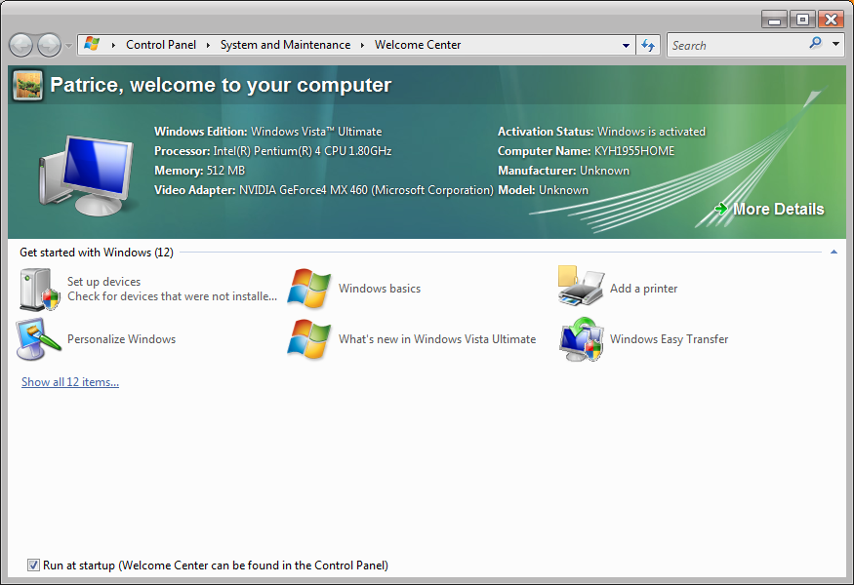
Task: Refresh the Welcome Center page
Action: click(x=648, y=45)
